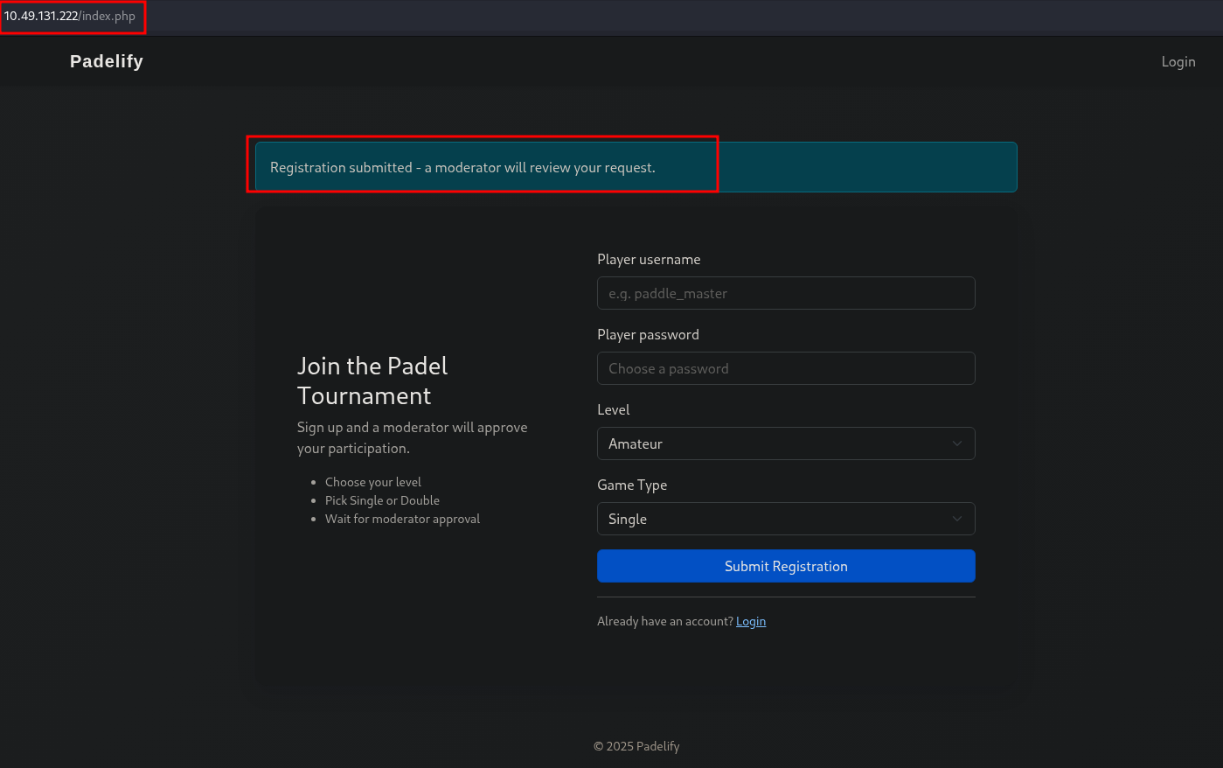Follow the Login link below the form

[750, 621]
